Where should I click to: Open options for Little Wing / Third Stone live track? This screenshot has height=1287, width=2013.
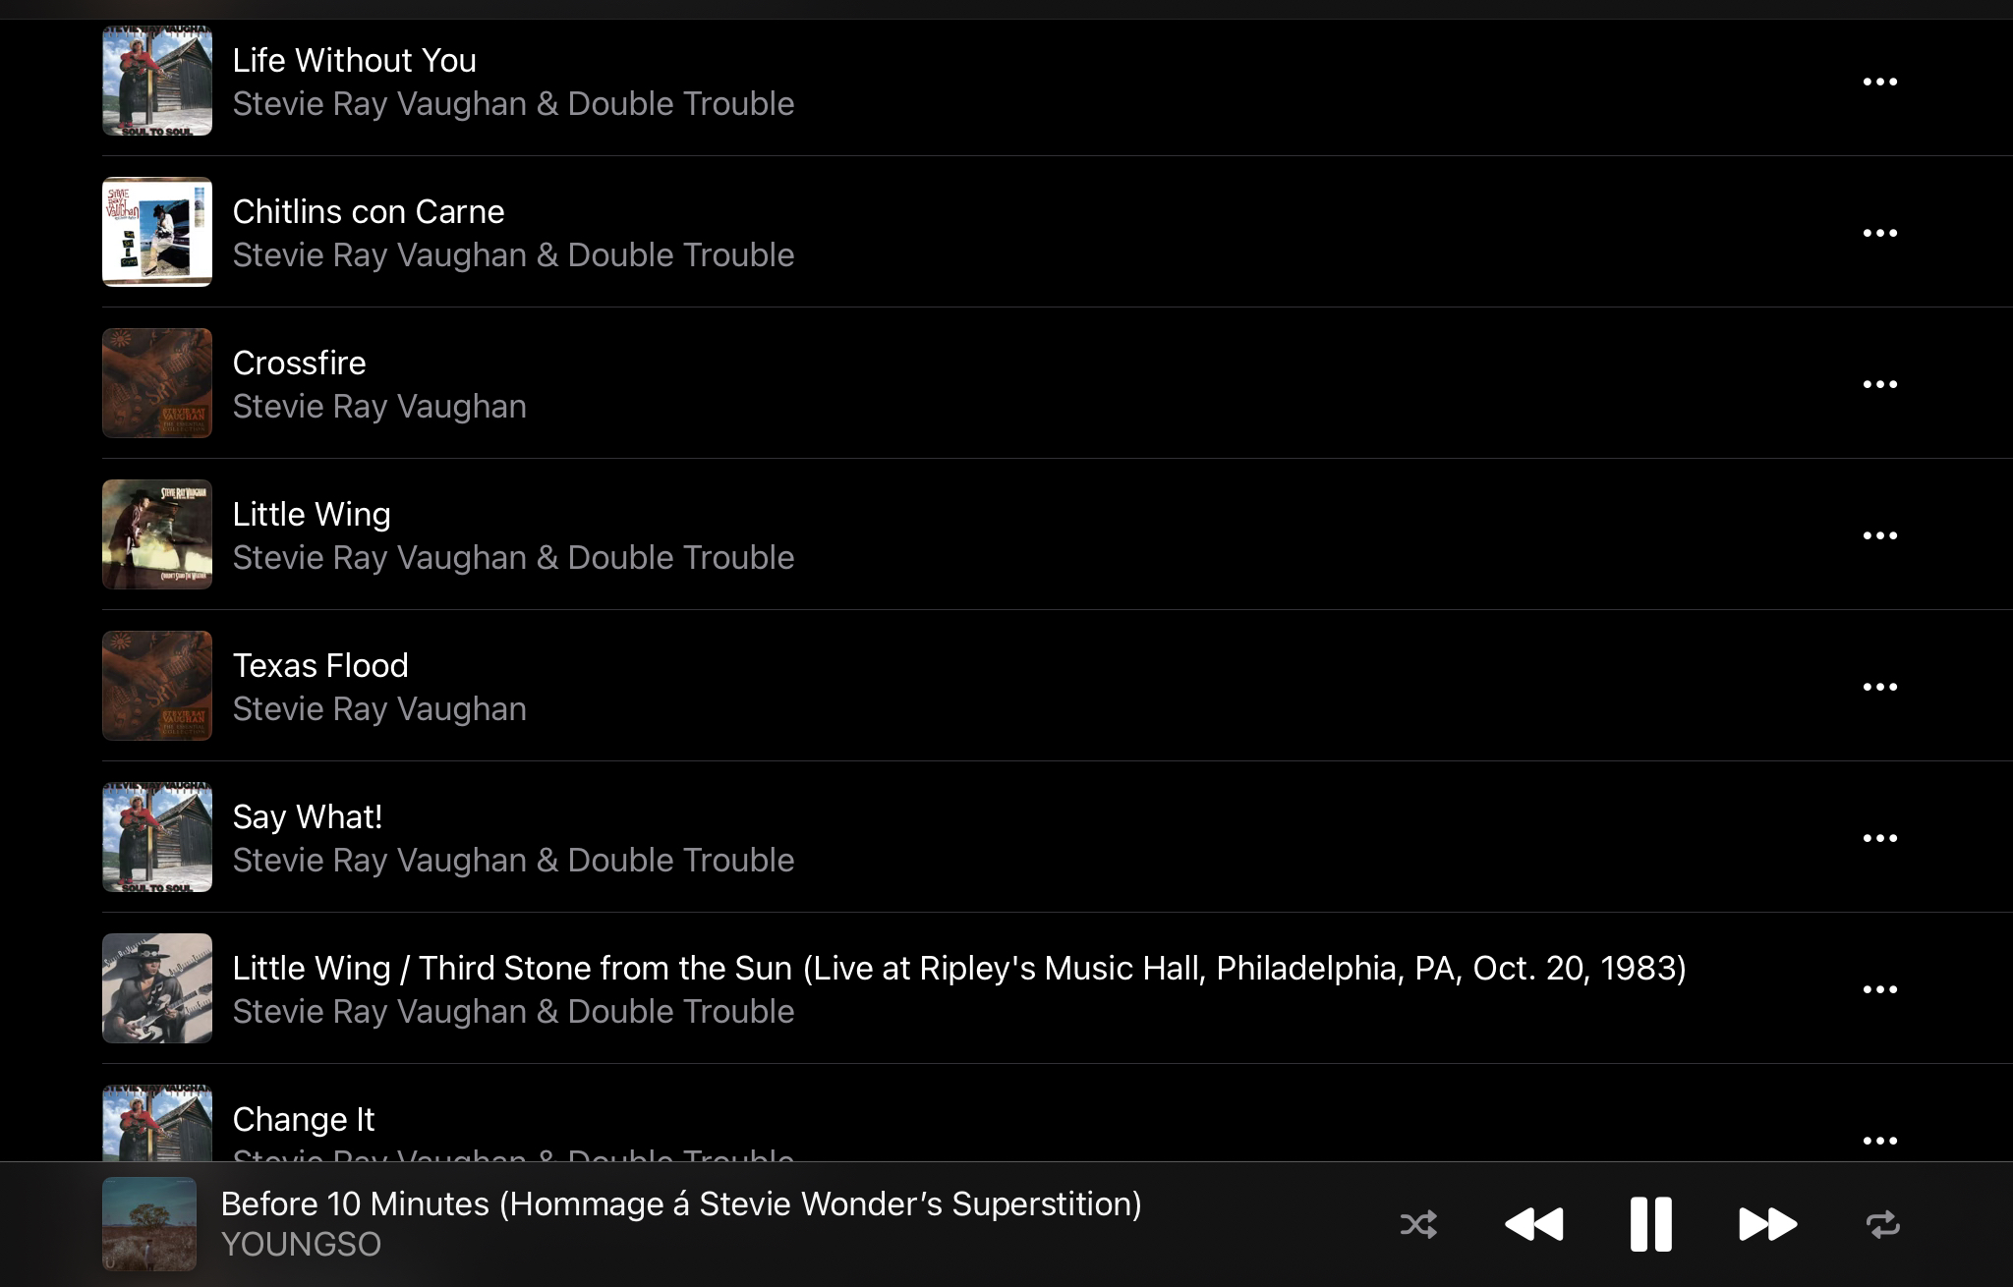[1880, 989]
